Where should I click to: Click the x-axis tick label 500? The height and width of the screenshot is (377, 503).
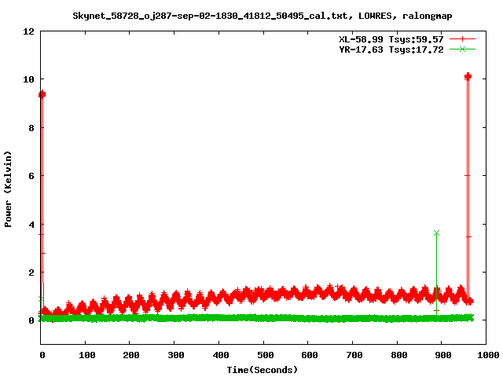coord(266,355)
